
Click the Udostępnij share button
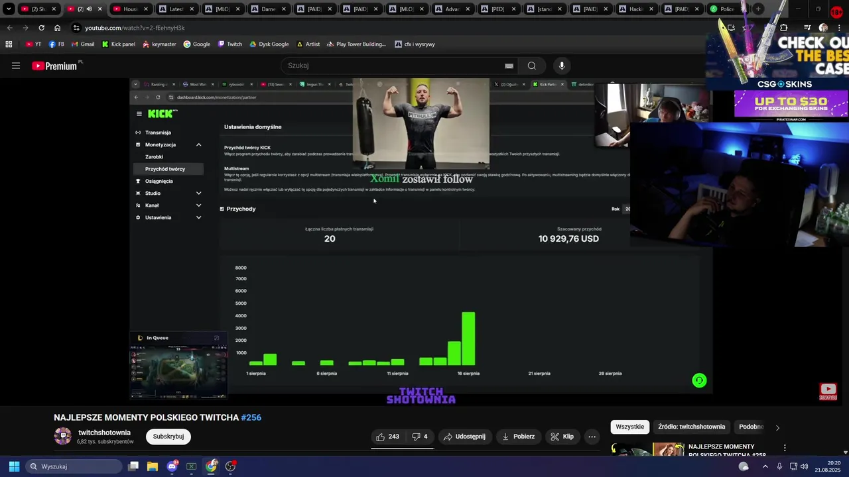(464, 437)
